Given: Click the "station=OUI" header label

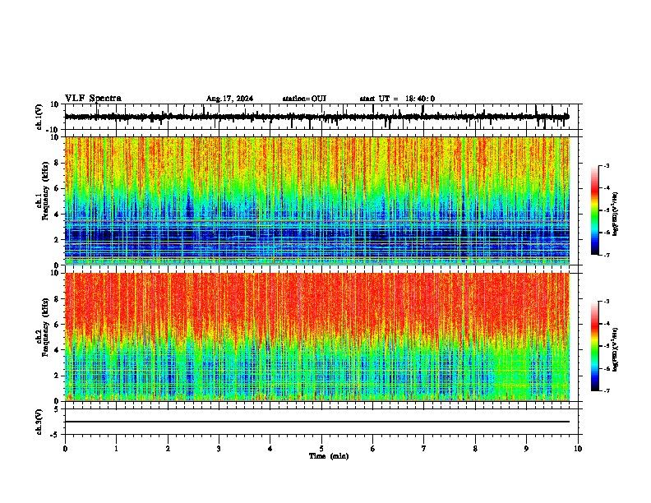Looking at the screenshot, I should coord(304,99).
